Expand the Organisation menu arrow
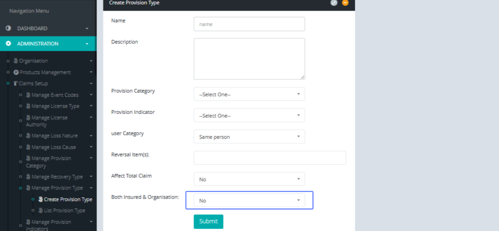The width and height of the screenshot is (499, 231). click(x=91, y=61)
